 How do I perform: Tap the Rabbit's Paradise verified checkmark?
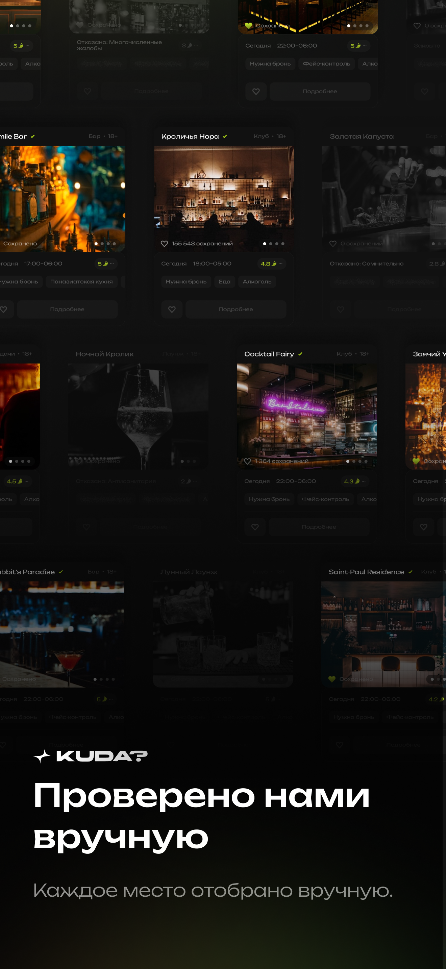coord(61,572)
